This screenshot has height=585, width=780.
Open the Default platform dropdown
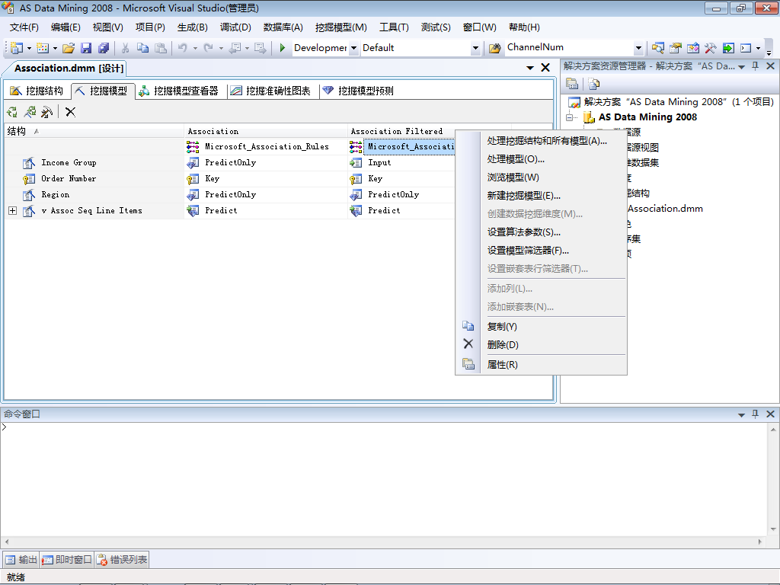pos(475,48)
